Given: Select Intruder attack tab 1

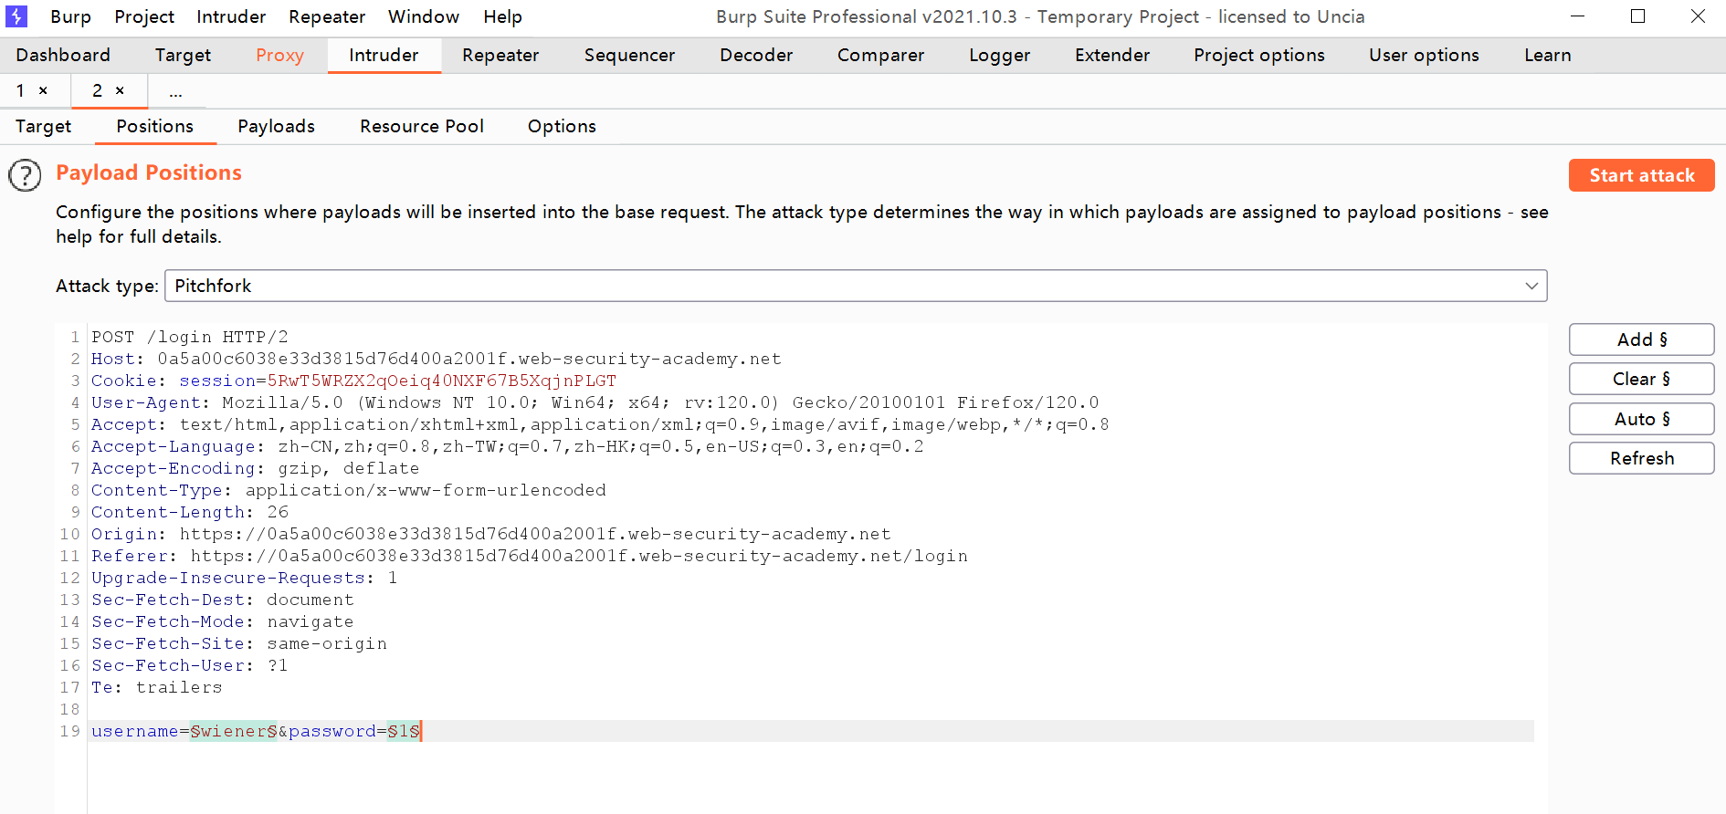Looking at the screenshot, I should point(20,90).
